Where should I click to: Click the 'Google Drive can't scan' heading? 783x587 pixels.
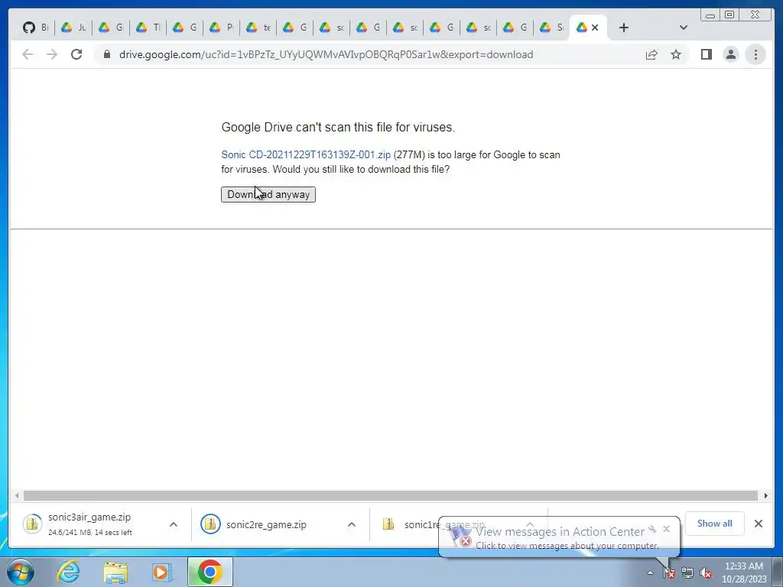(x=338, y=128)
